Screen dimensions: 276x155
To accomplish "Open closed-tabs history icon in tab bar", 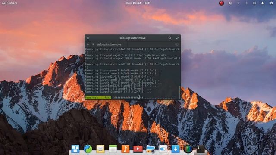I will pyautogui.click(x=176, y=44).
